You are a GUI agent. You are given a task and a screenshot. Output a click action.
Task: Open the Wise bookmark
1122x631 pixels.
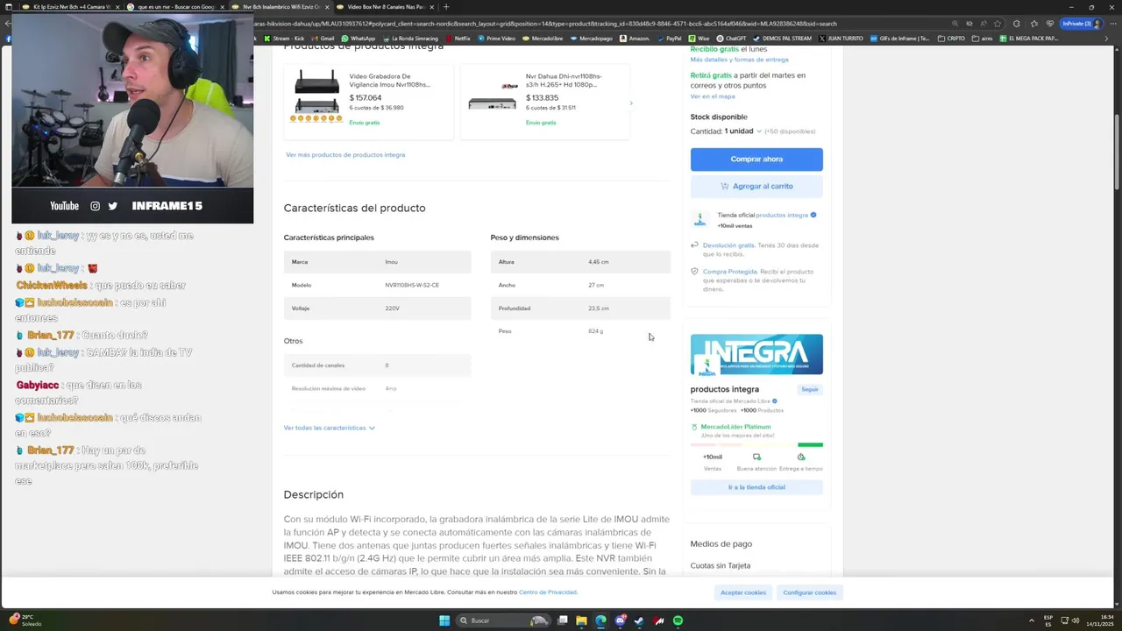pyautogui.click(x=699, y=39)
